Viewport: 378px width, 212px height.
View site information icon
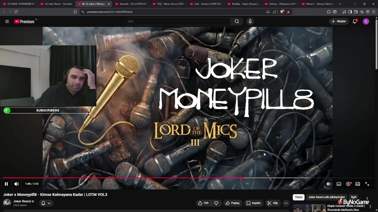click(x=83, y=12)
